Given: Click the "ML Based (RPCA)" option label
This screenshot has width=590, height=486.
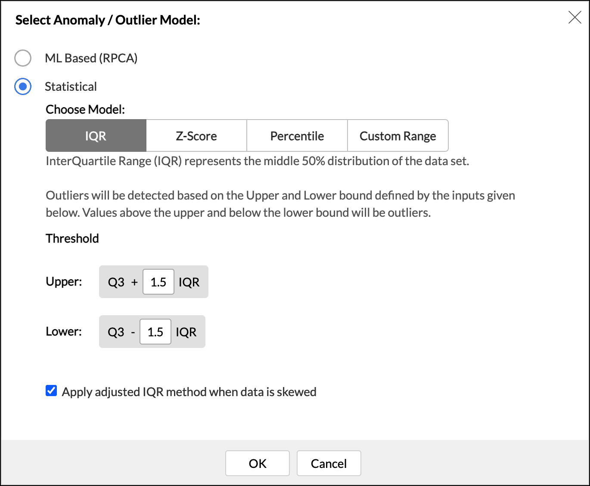Looking at the screenshot, I should pyautogui.click(x=91, y=58).
